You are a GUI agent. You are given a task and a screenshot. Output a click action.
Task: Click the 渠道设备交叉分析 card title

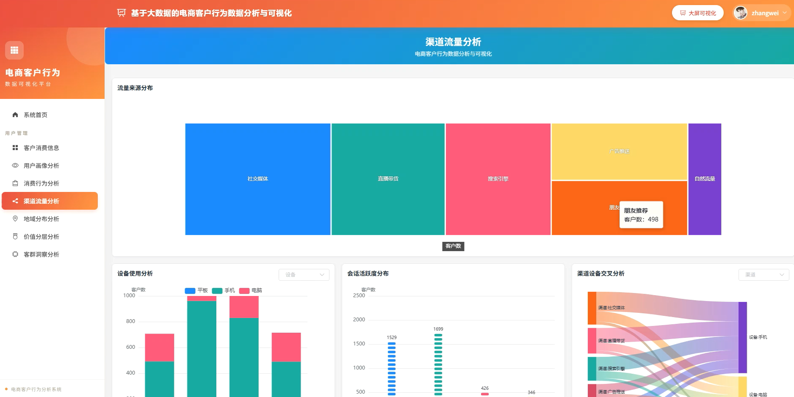pyautogui.click(x=601, y=274)
